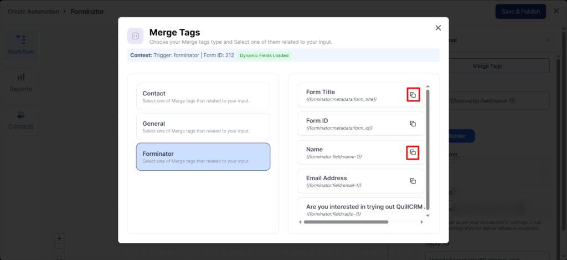Copy the Name merge tag

[x=413, y=152]
